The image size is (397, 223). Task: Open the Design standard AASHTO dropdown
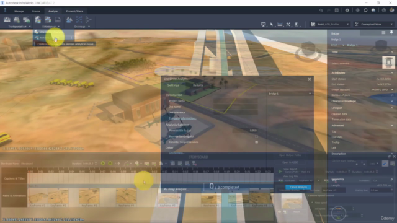(x=382, y=90)
